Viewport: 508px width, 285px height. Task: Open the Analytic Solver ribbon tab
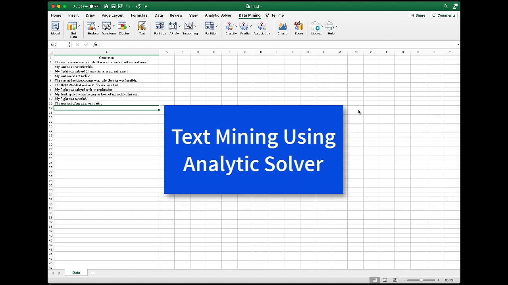[x=218, y=15]
